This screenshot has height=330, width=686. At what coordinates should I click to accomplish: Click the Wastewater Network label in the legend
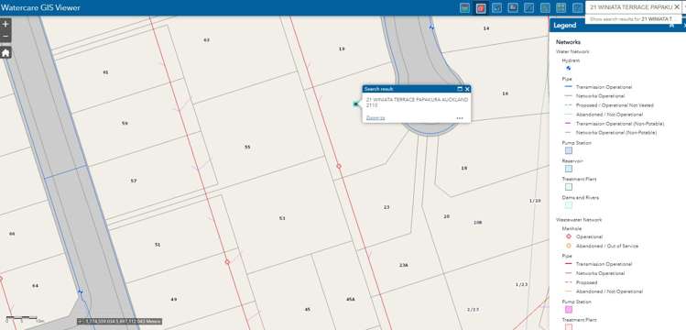tap(579, 219)
